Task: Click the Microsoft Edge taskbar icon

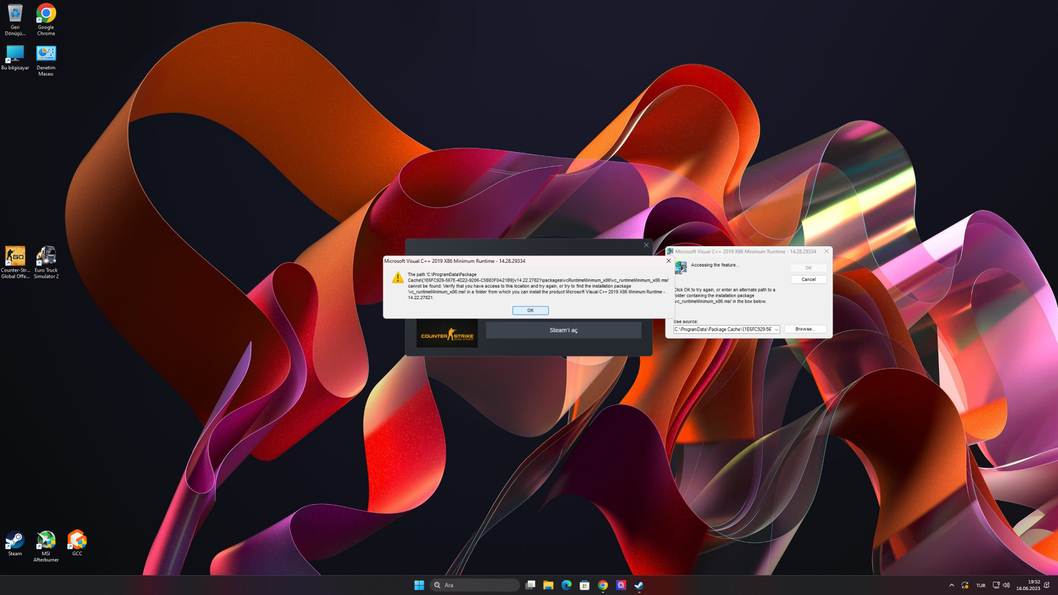Action: (566, 585)
